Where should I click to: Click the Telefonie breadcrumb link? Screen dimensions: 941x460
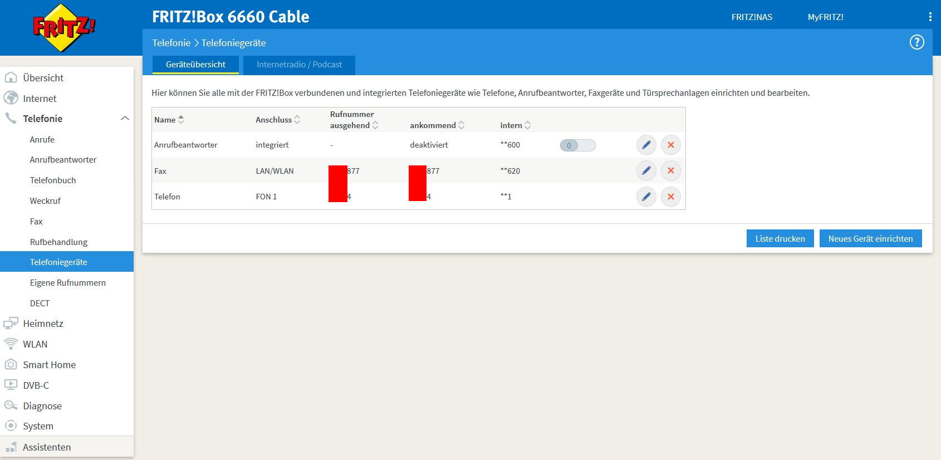pos(171,43)
